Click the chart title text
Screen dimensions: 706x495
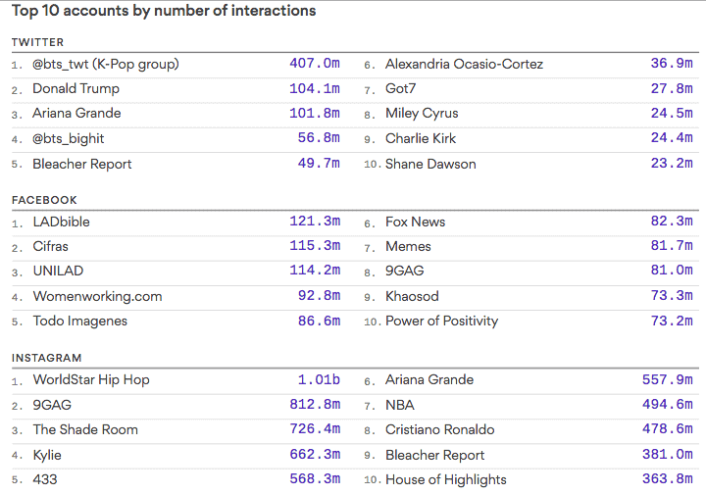point(164,11)
